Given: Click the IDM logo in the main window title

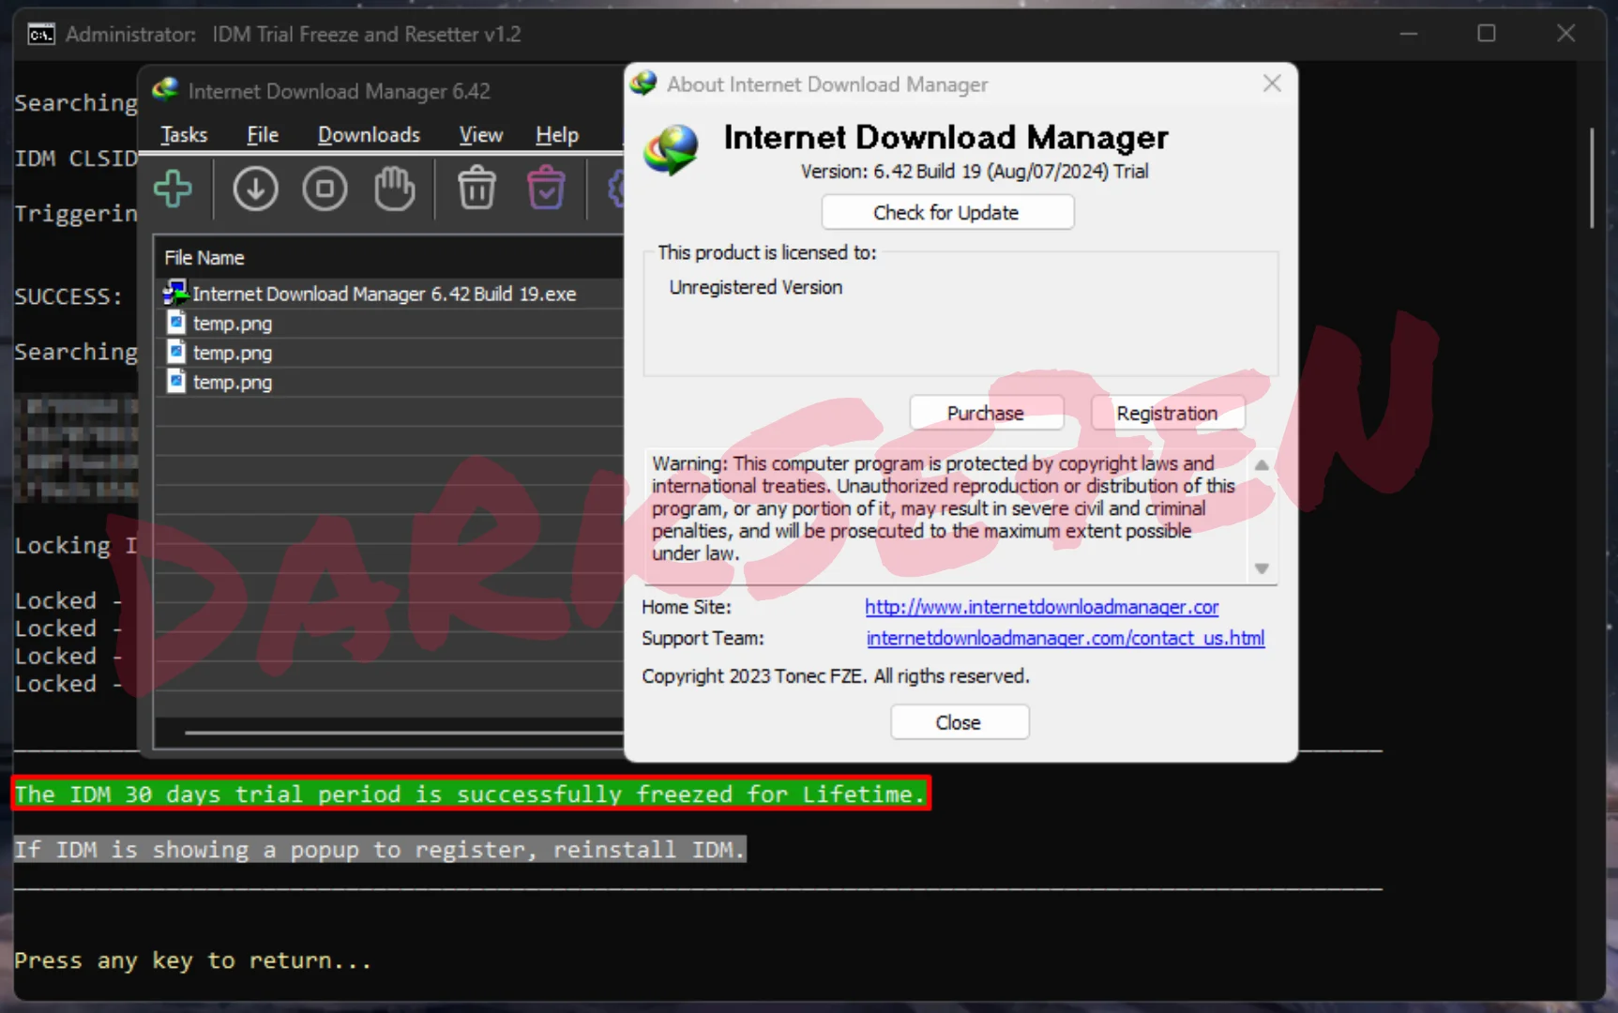Looking at the screenshot, I should pyautogui.click(x=166, y=90).
